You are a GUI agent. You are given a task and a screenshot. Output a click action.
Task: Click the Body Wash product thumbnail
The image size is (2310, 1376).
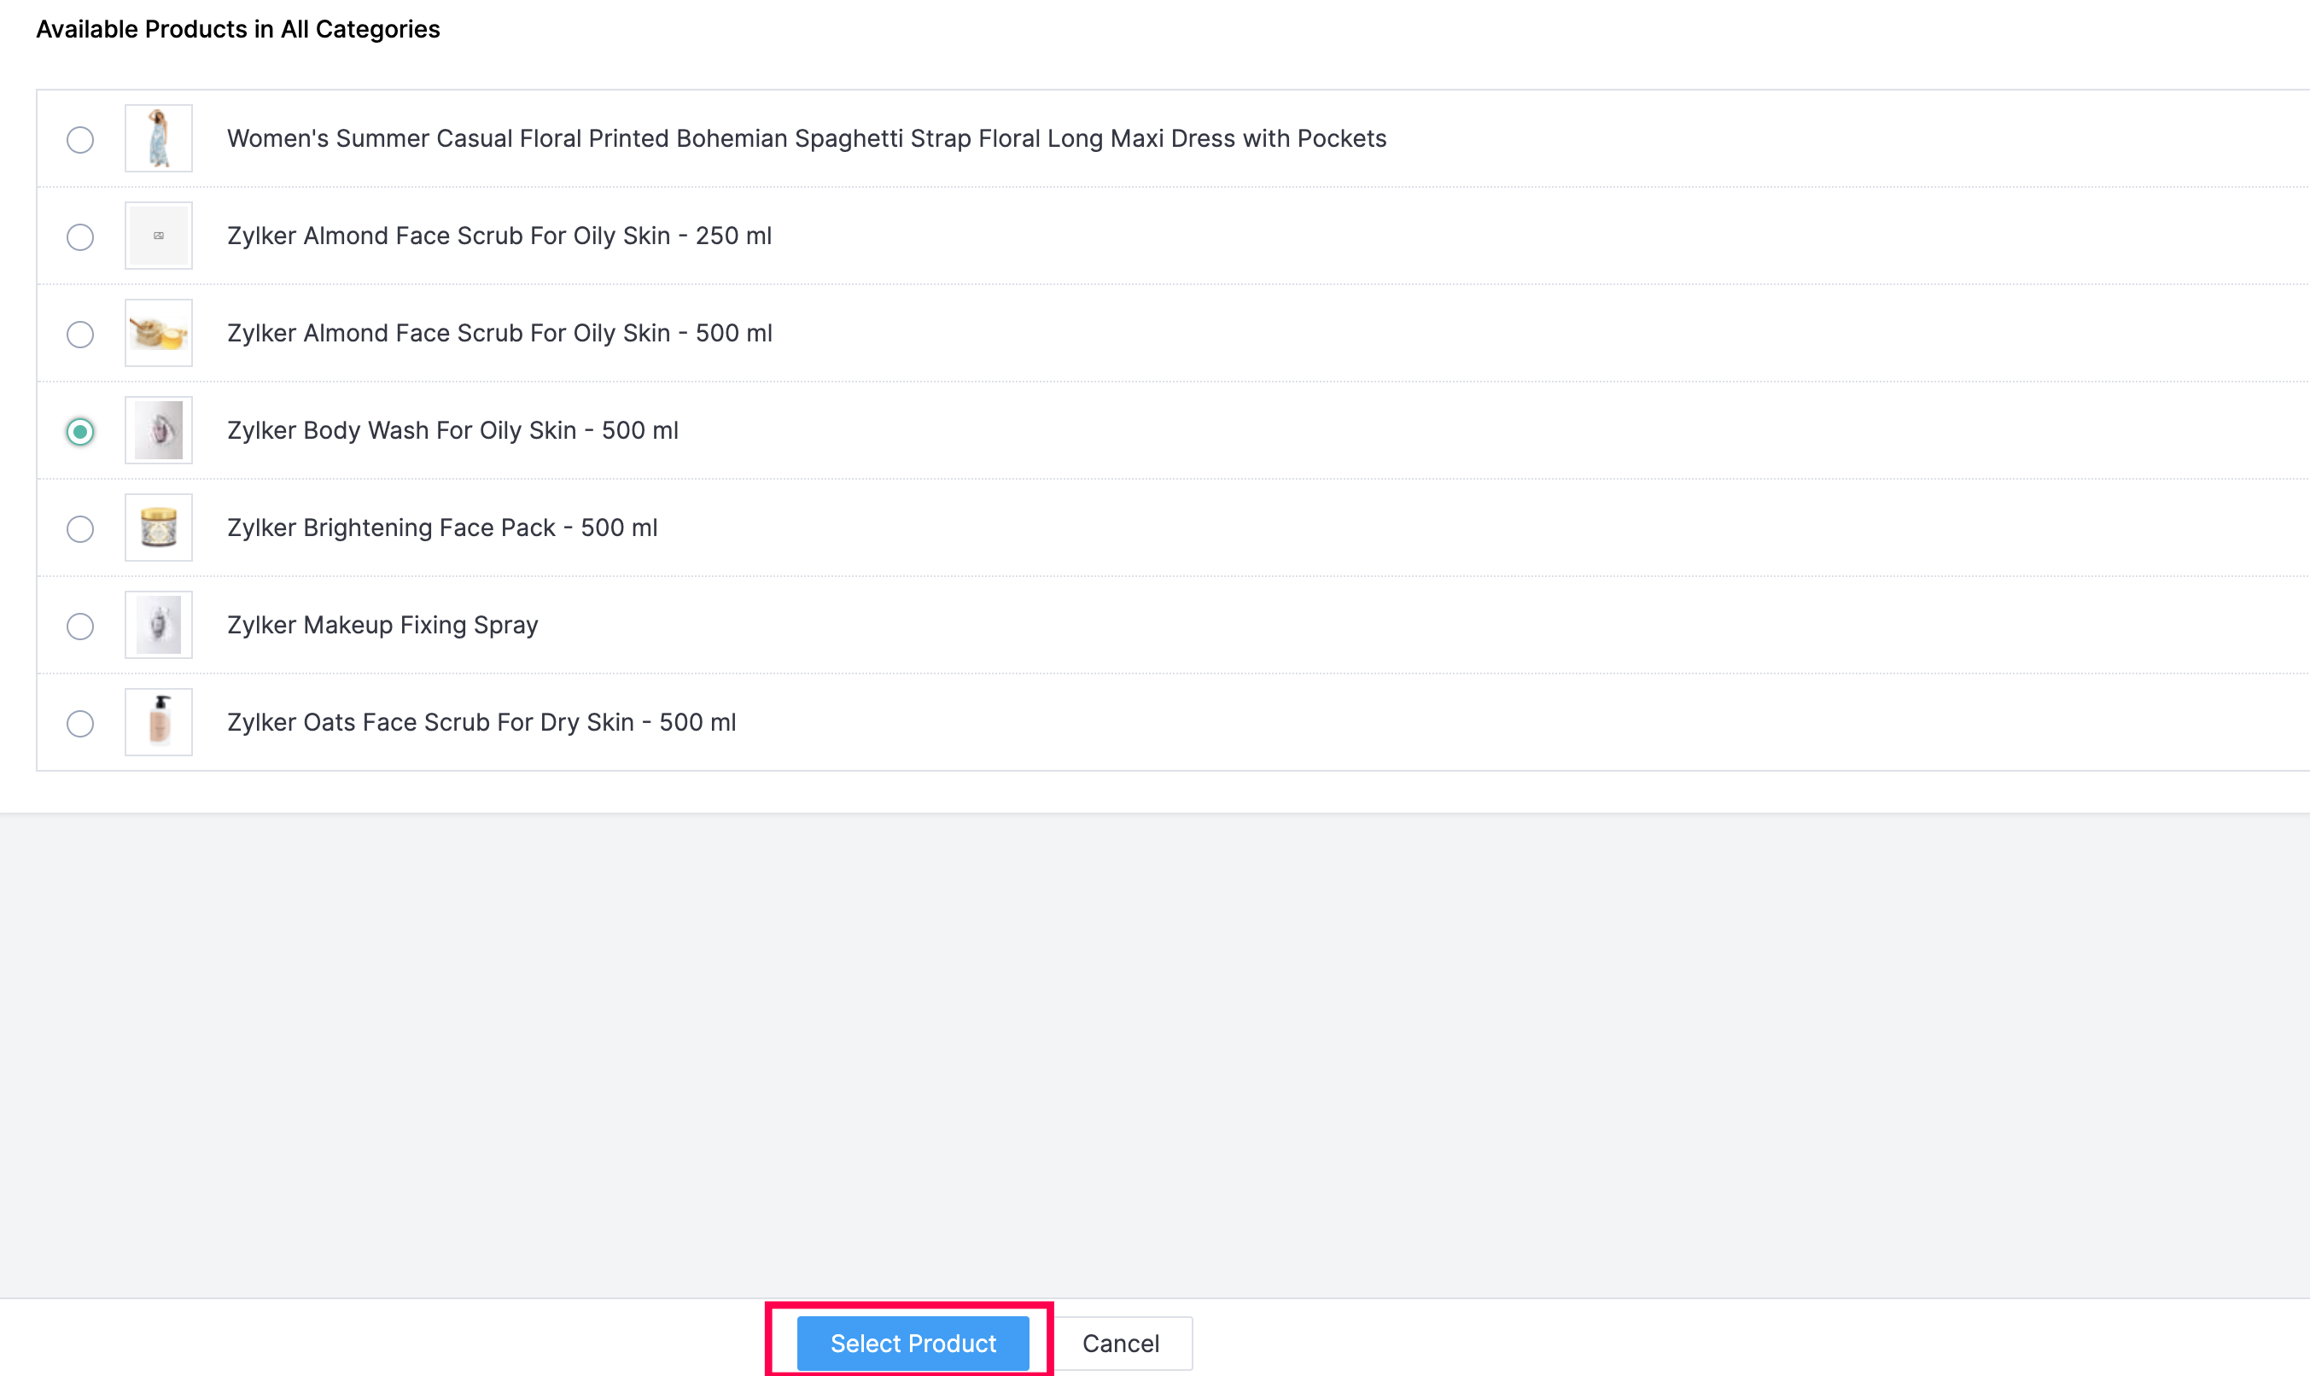pos(159,430)
